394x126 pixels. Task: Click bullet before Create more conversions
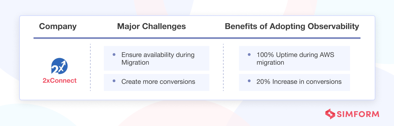coord(114,81)
